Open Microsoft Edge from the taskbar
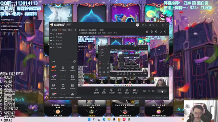The width and height of the screenshot is (218, 122). pyautogui.click(x=104, y=119)
